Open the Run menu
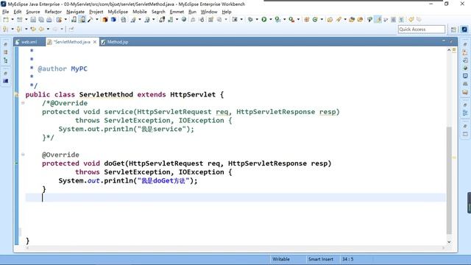 click(192, 12)
